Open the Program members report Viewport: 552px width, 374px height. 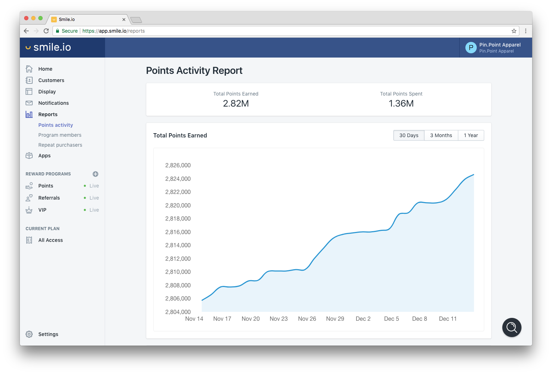tap(60, 135)
